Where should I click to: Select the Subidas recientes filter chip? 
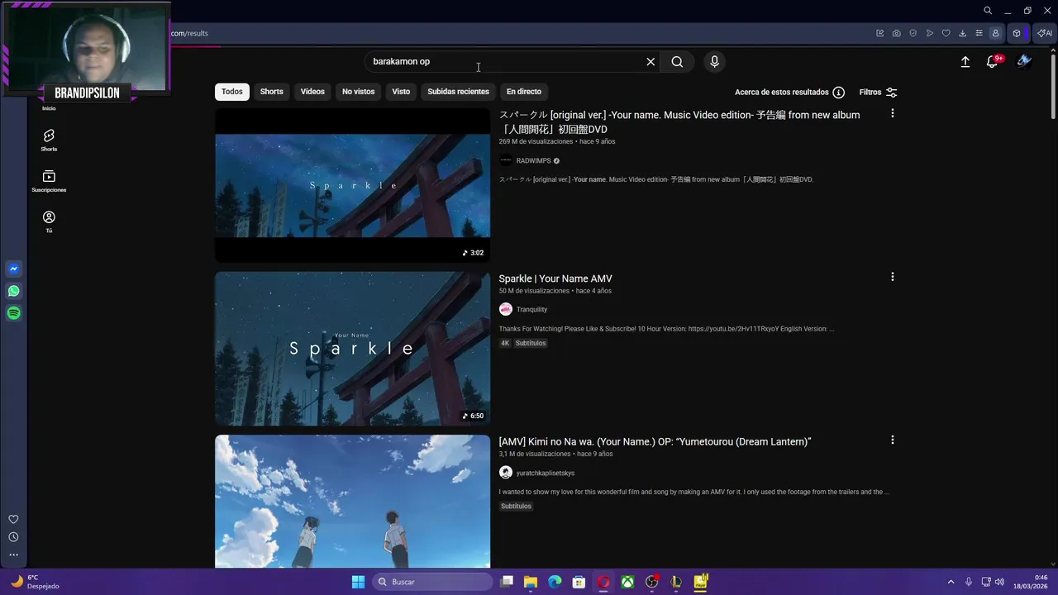[459, 92]
